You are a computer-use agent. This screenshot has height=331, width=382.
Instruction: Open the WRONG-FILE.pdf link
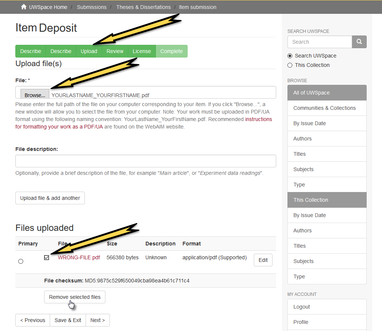click(x=78, y=257)
